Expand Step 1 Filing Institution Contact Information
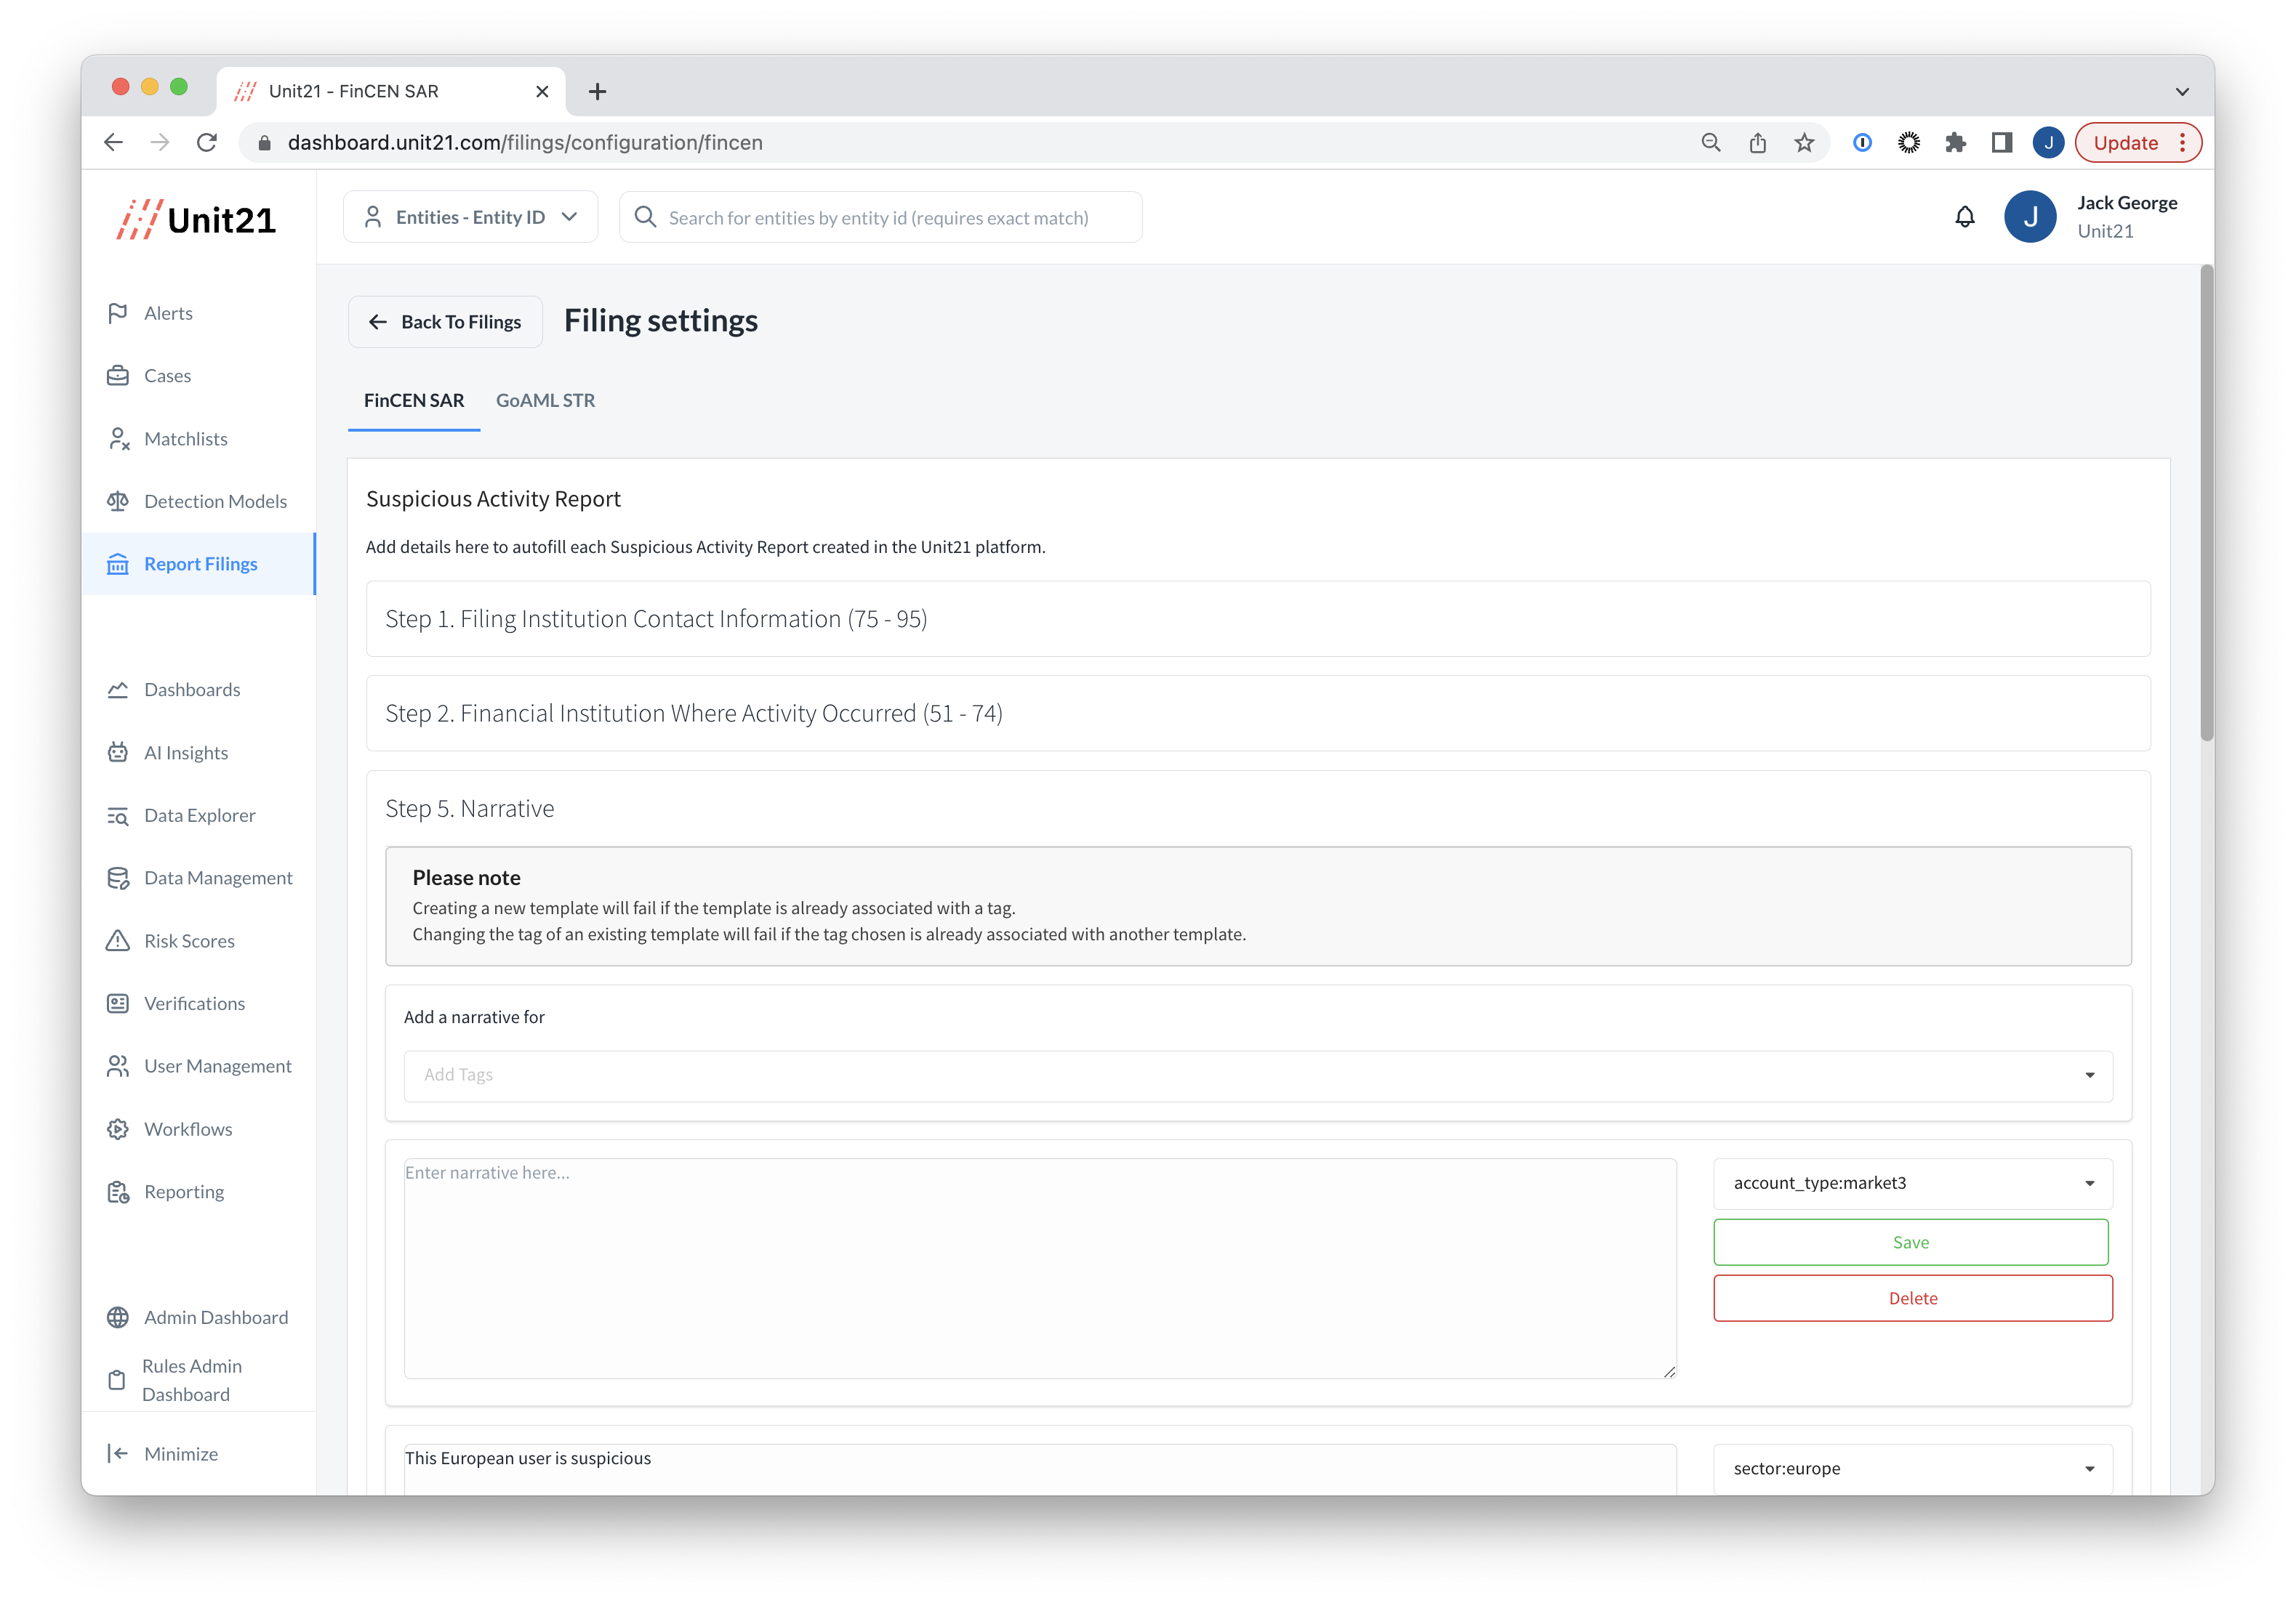 (1257, 618)
